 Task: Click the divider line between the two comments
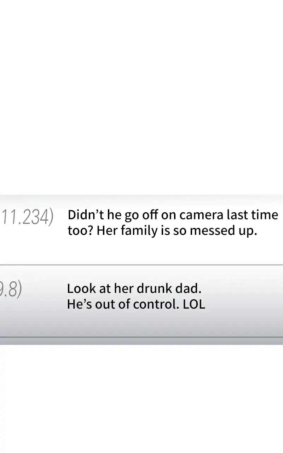point(141,265)
